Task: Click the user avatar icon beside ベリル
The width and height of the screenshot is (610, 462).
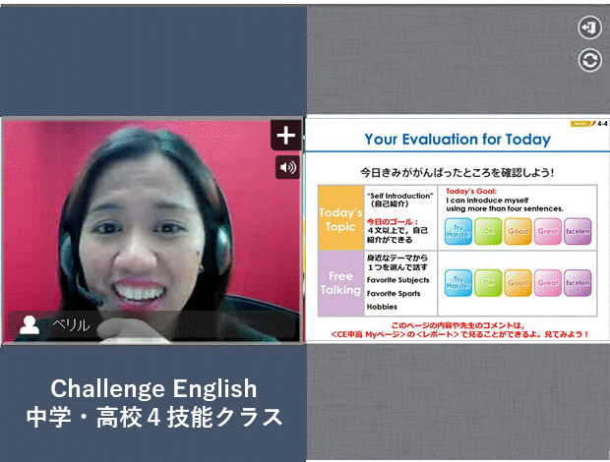Action: (x=30, y=324)
